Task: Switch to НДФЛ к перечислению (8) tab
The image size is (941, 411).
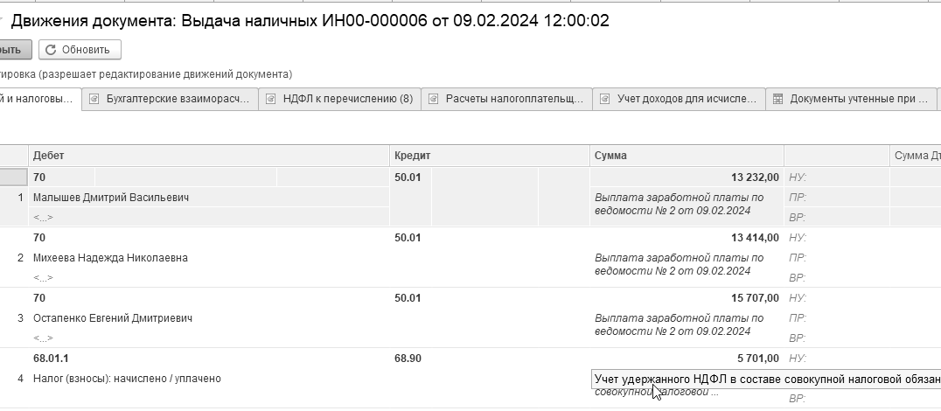Action: click(x=339, y=99)
